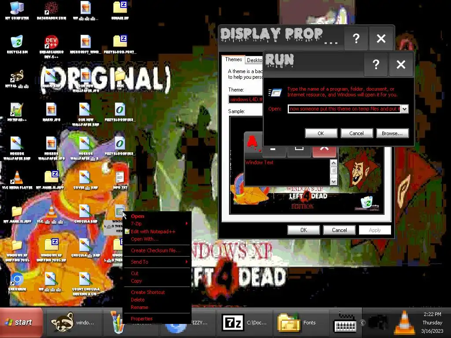The image size is (451, 338).
Task: Select the Mario.bmp desktop file
Action: (x=51, y=78)
